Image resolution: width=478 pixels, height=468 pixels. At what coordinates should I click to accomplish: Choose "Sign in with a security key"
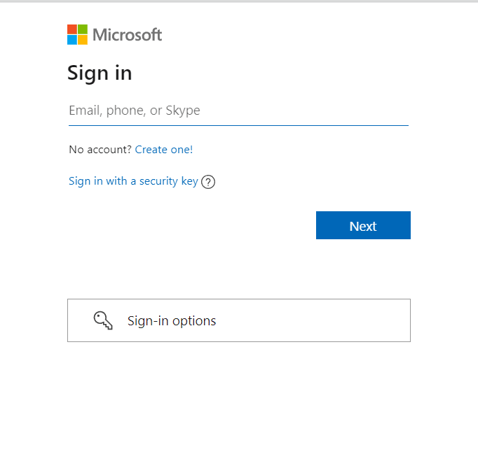click(133, 181)
